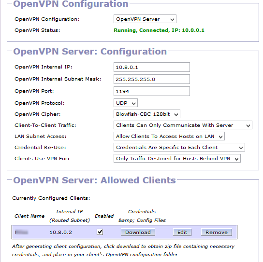Screen dimensions: 263x262
Task: Click the 'Currently Configured Clients:' label
Action: point(51,198)
